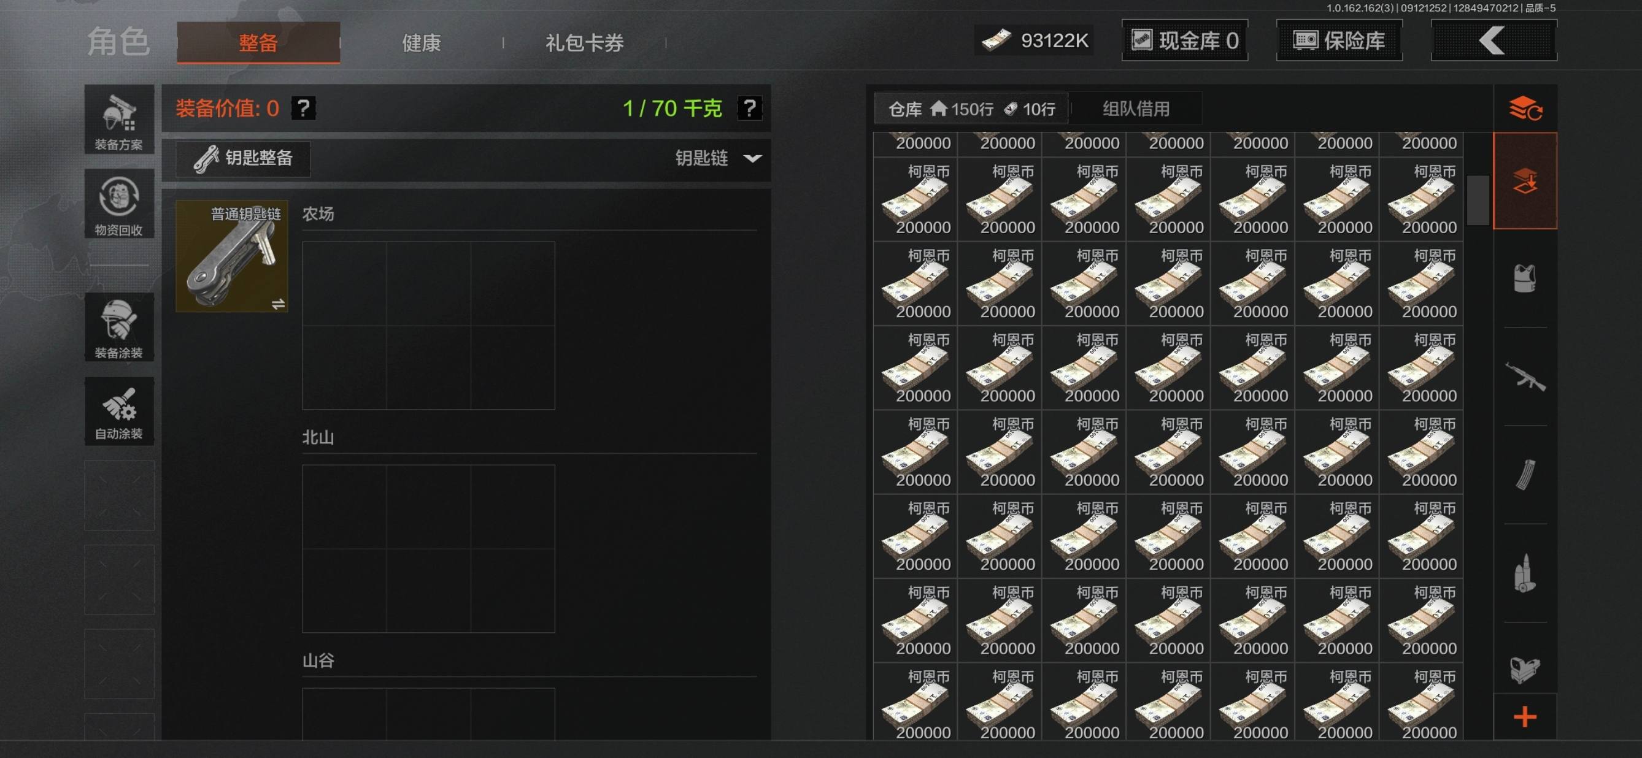
Task: Filter warehouse by rifle weapon icon
Action: click(x=1525, y=377)
